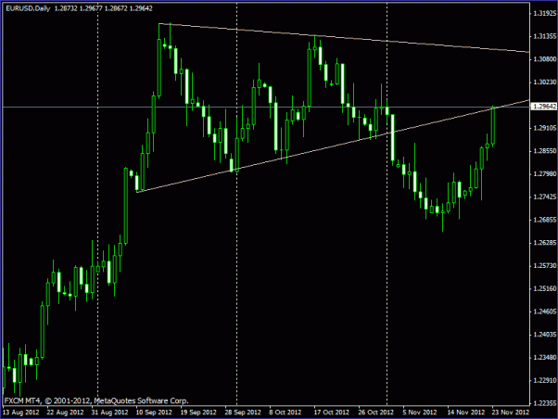The image size is (558, 419).
Task: Click the lower ascending trendline
Action: pos(333,146)
